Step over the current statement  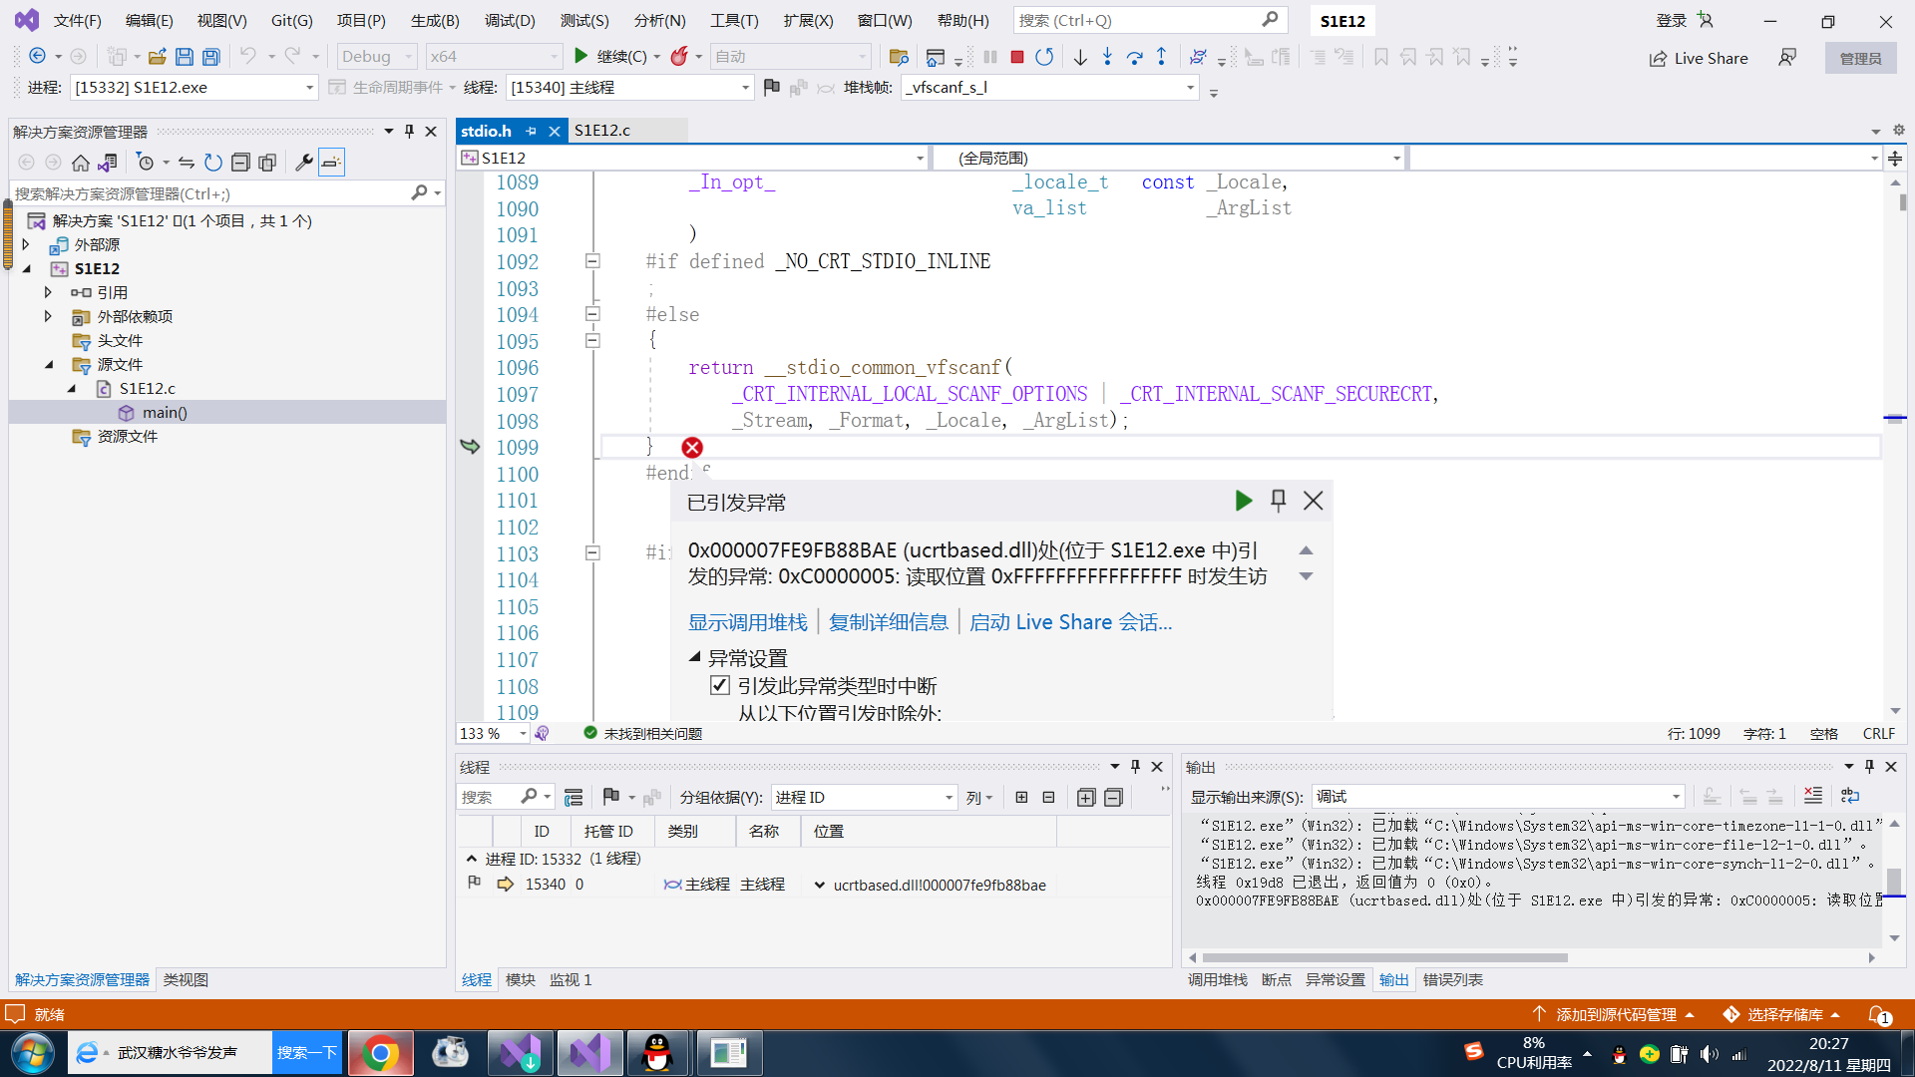[x=1134, y=57]
